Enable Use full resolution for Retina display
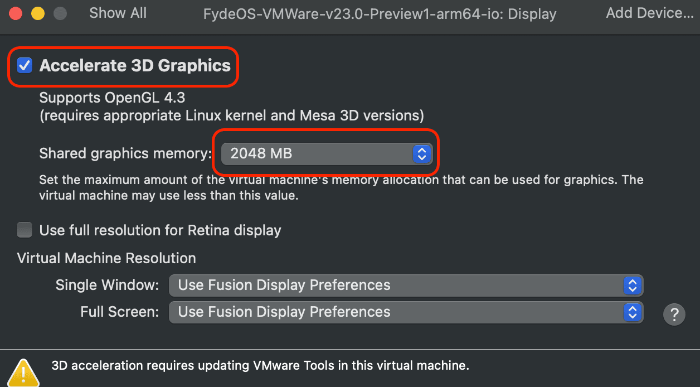Image resolution: width=700 pixels, height=387 pixels. 25,230
